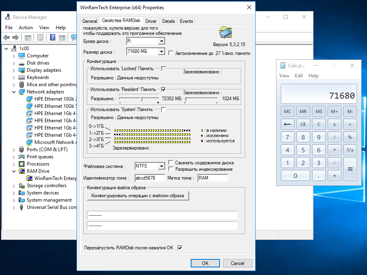Open the Edit menu in Calculator
Image resolution: width=367 pixels, height=275 pixels.
pyautogui.click(x=299, y=76)
